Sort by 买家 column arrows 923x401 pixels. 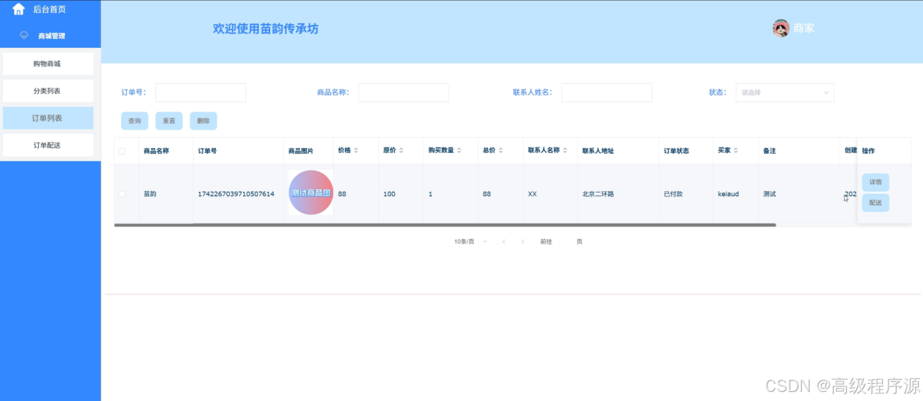pyautogui.click(x=736, y=150)
